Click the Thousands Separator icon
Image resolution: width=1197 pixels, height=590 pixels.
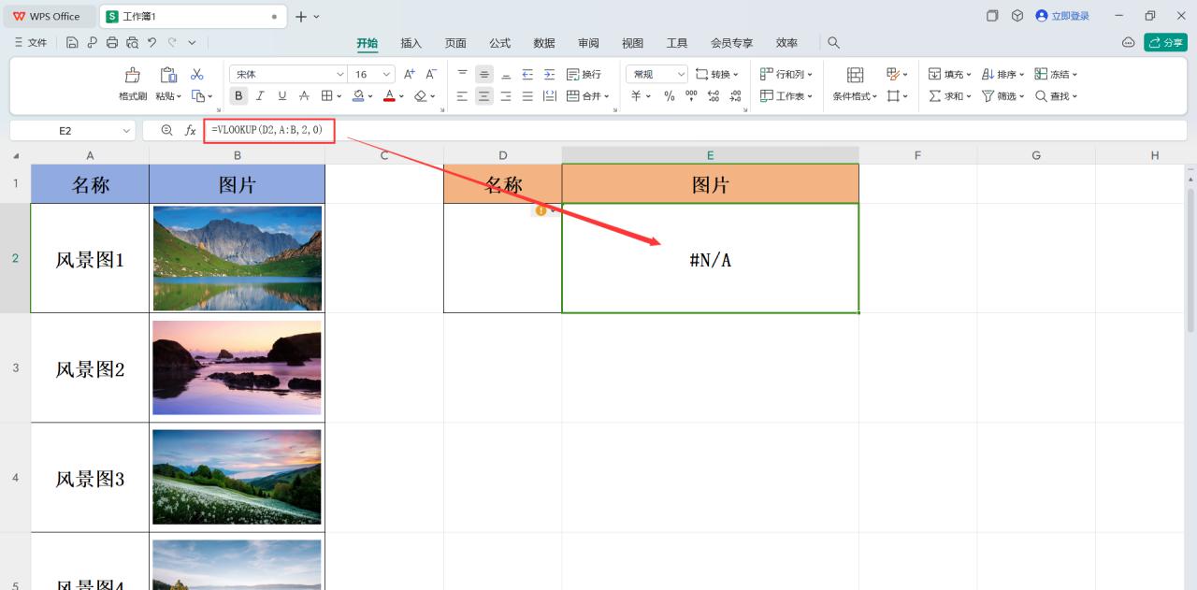(691, 95)
